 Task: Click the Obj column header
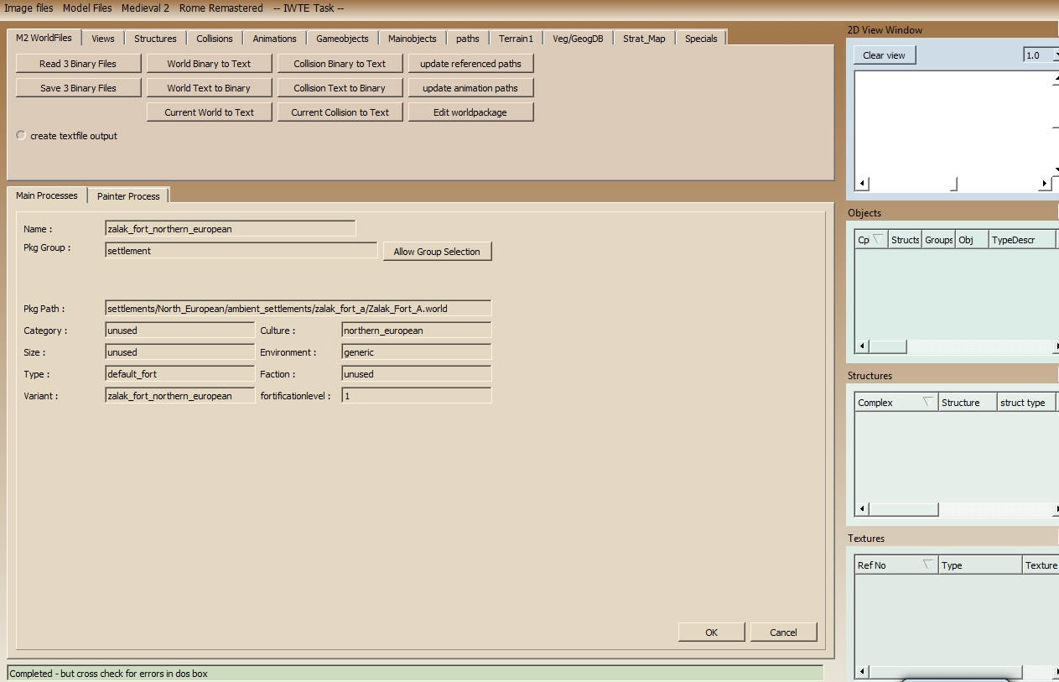[972, 240]
